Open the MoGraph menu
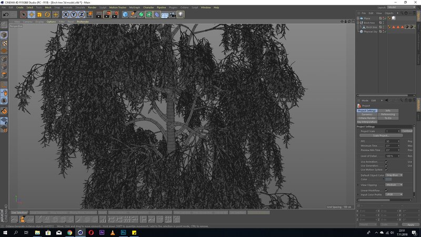The width and height of the screenshot is (421, 237). [x=134, y=7]
